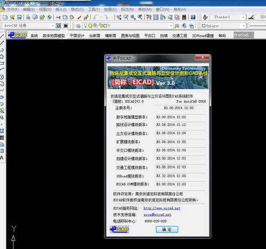Click the 确定 button in About dialog
This screenshot has width=266, height=249.
coord(167,229)
